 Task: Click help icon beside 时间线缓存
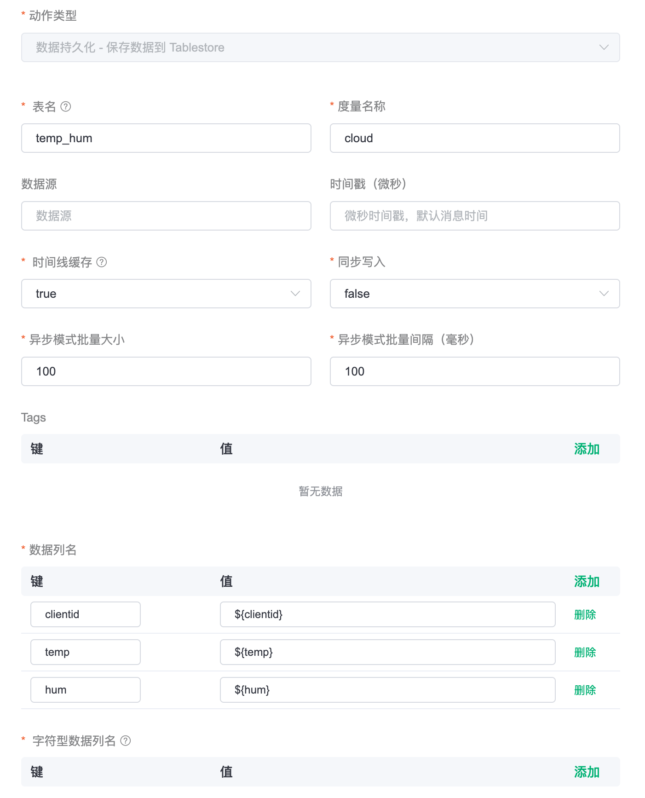pos(102,262)
